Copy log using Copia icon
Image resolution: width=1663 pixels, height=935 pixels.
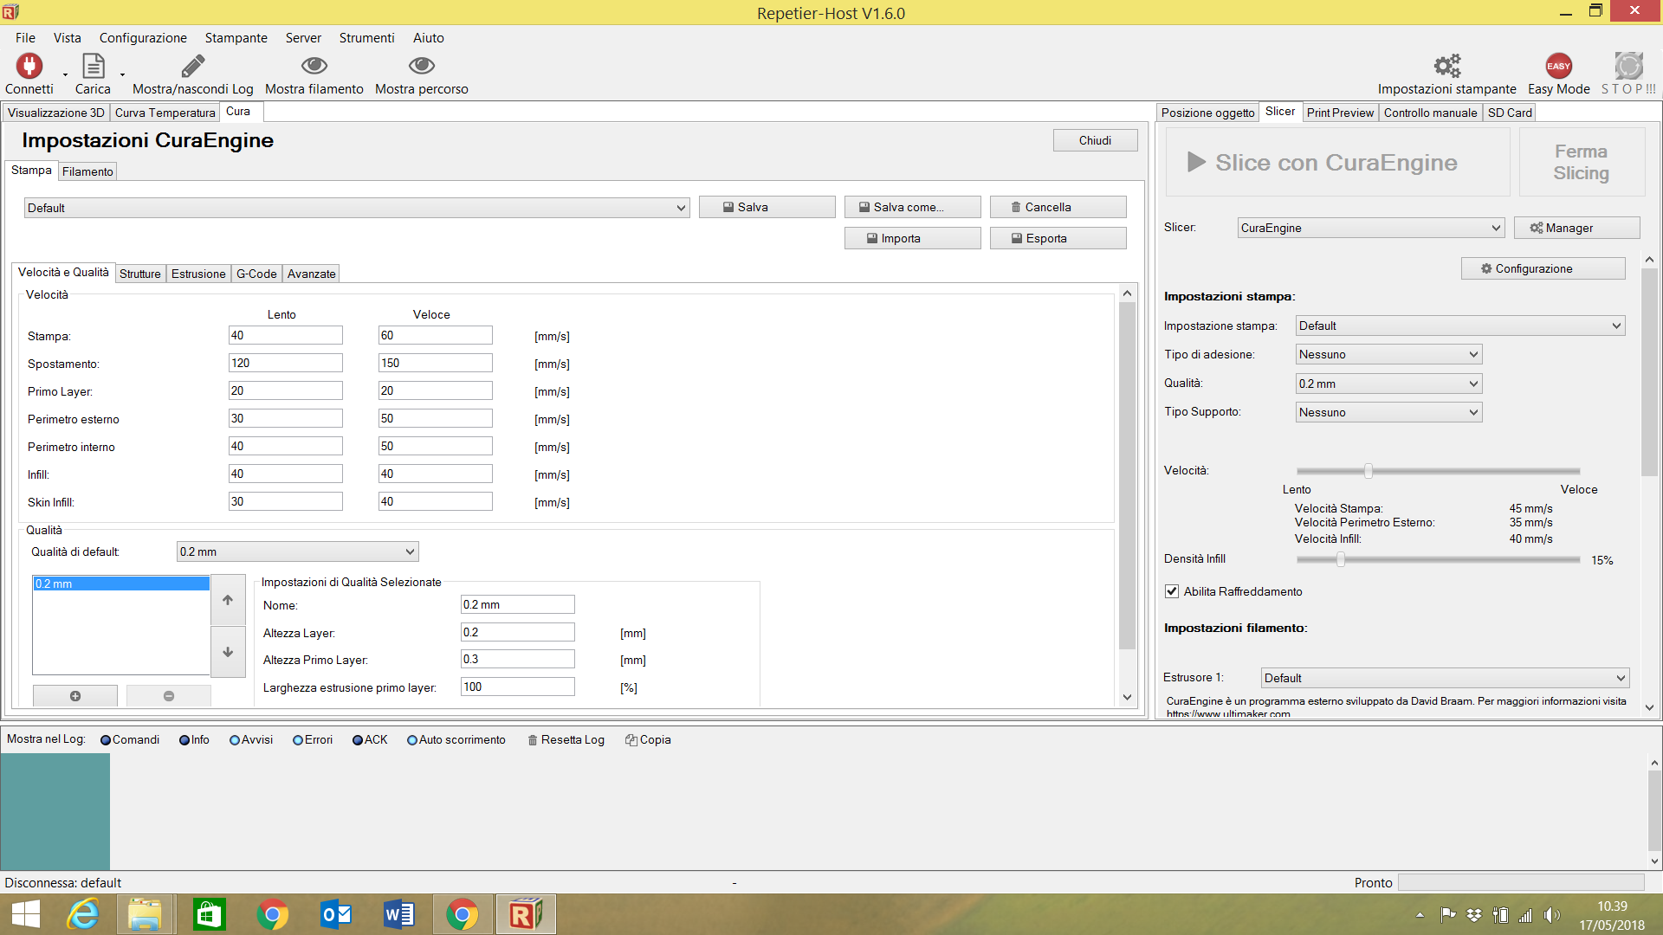(x=631, y=740)
